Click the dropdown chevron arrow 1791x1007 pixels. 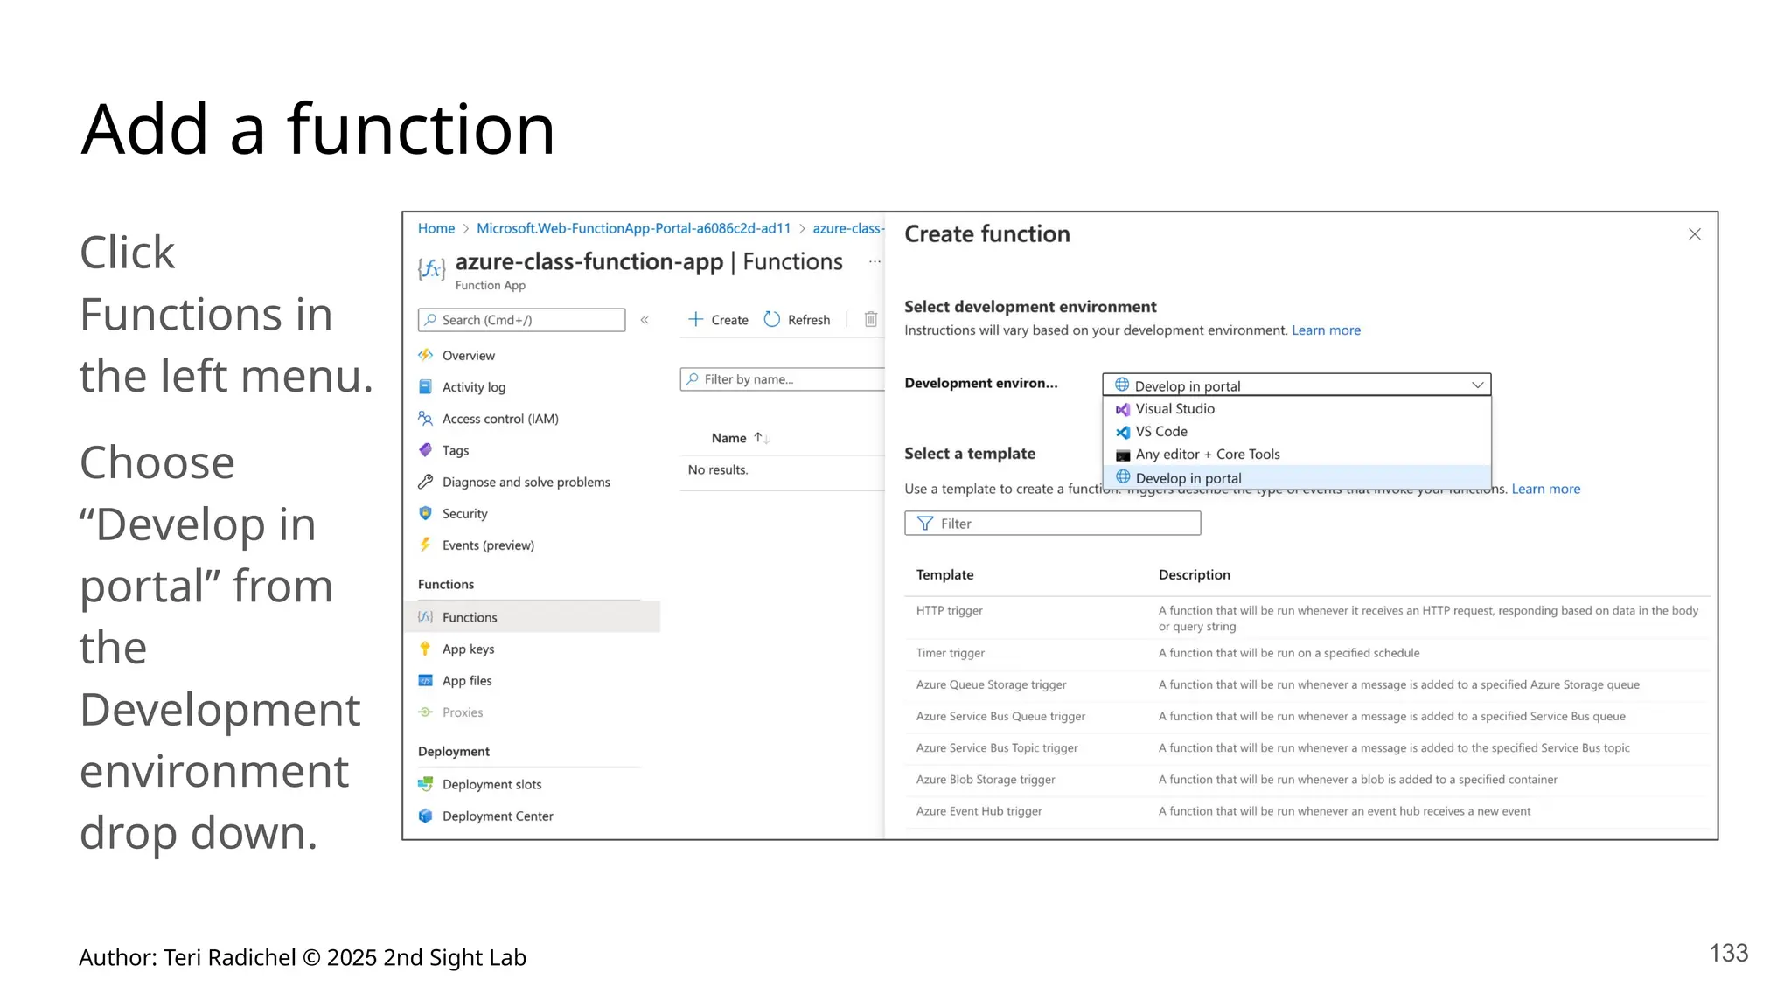coord(1478,385)
